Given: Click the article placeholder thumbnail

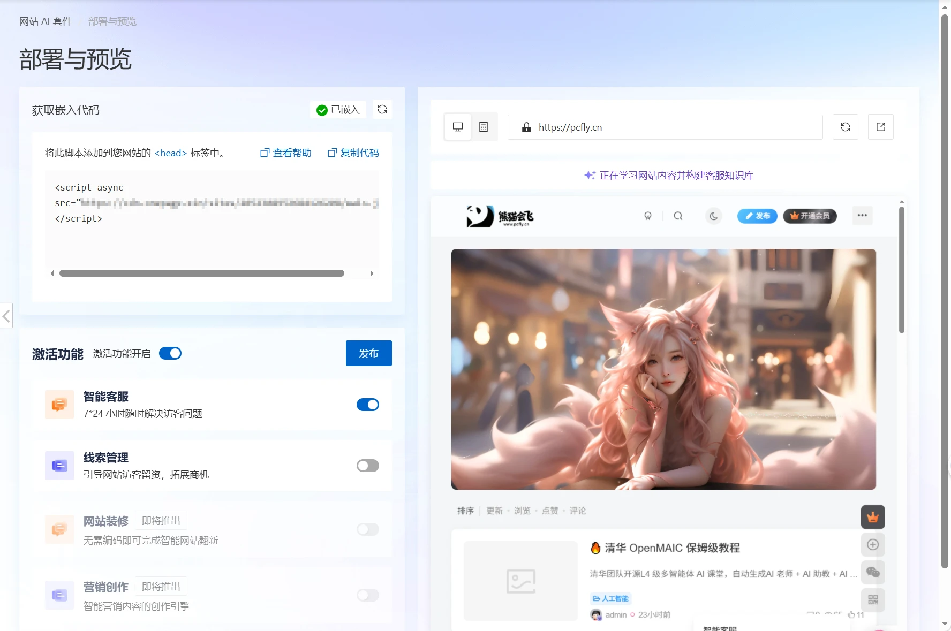Looking at the screenshot, I should tap(520, 581).
